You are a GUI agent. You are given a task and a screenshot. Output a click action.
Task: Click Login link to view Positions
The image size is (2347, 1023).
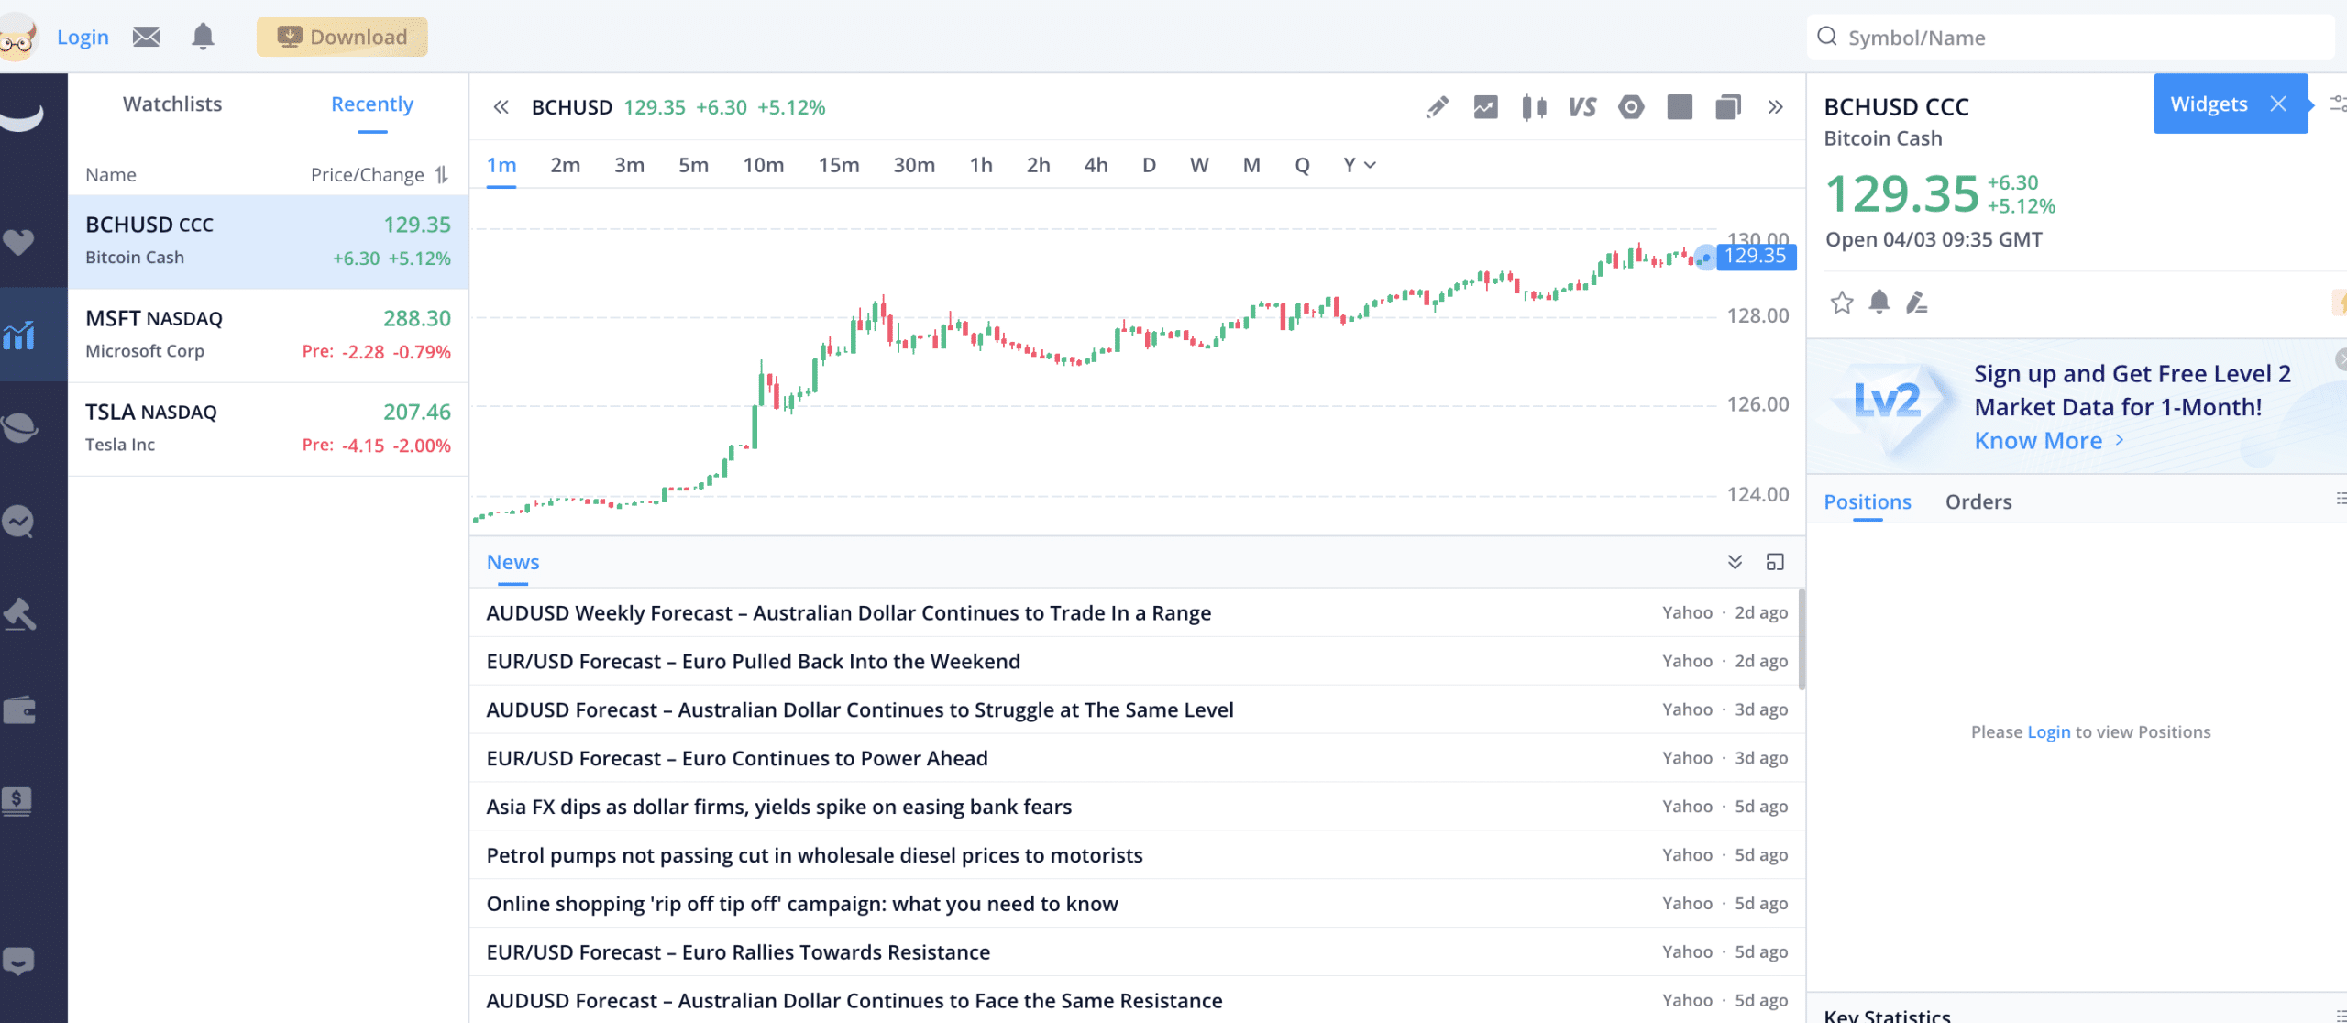2048,731
